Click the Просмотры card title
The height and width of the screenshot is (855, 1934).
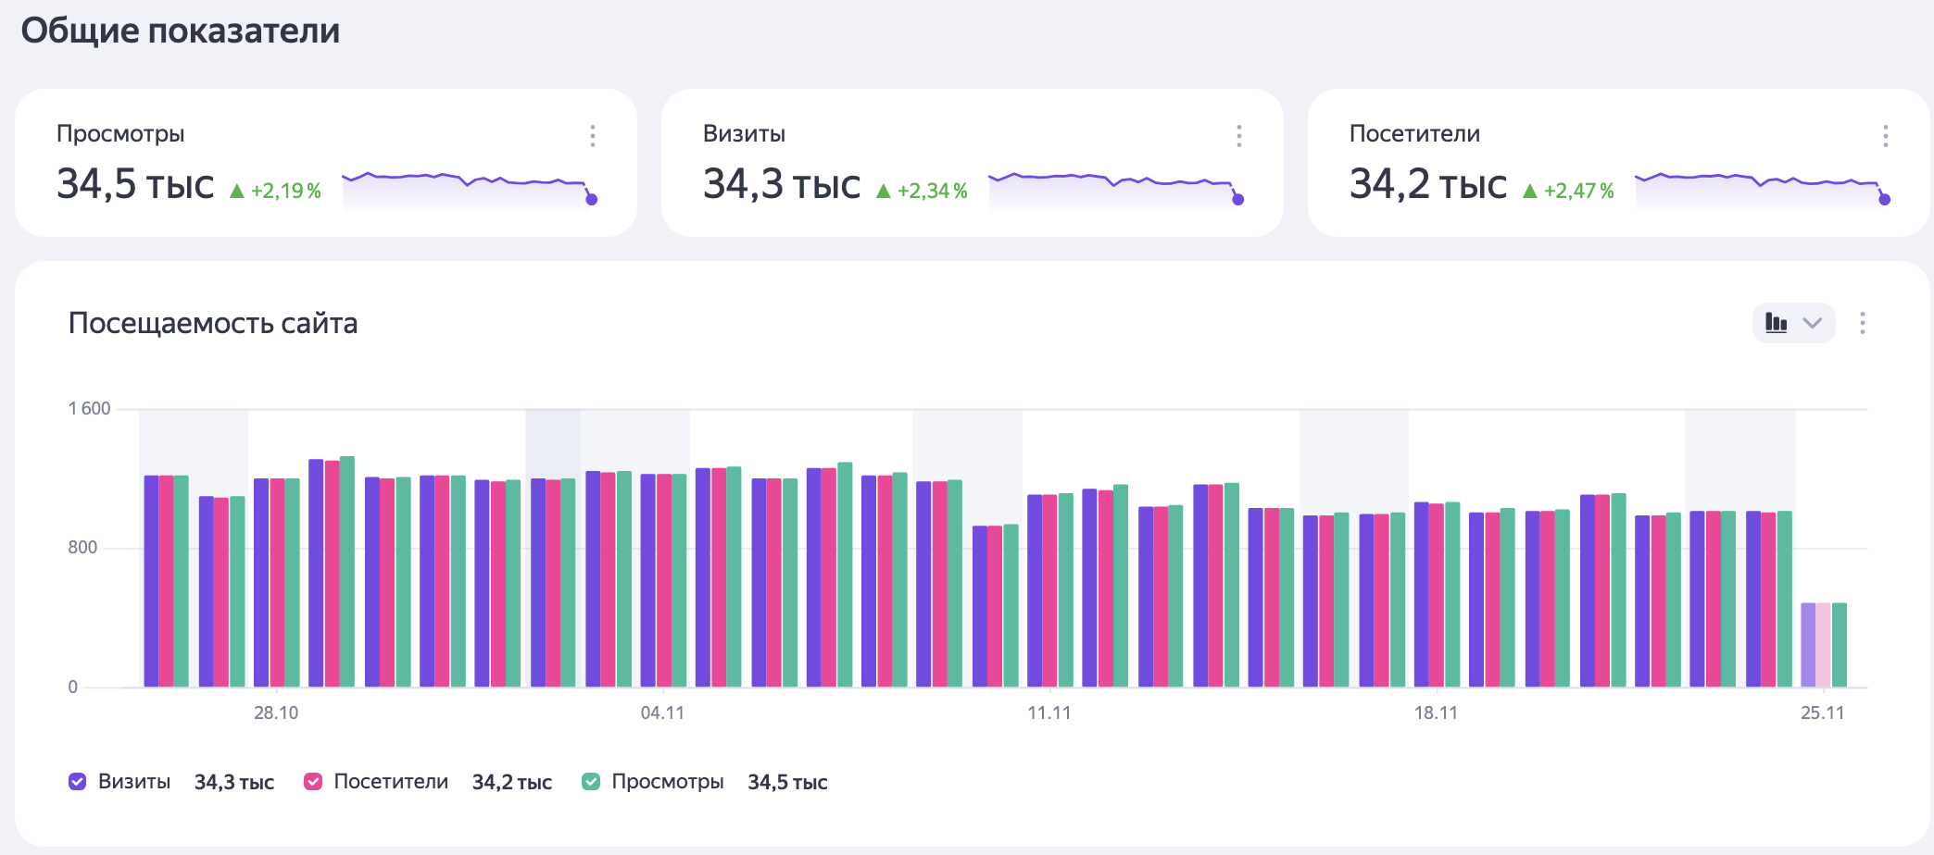point(120,134)
